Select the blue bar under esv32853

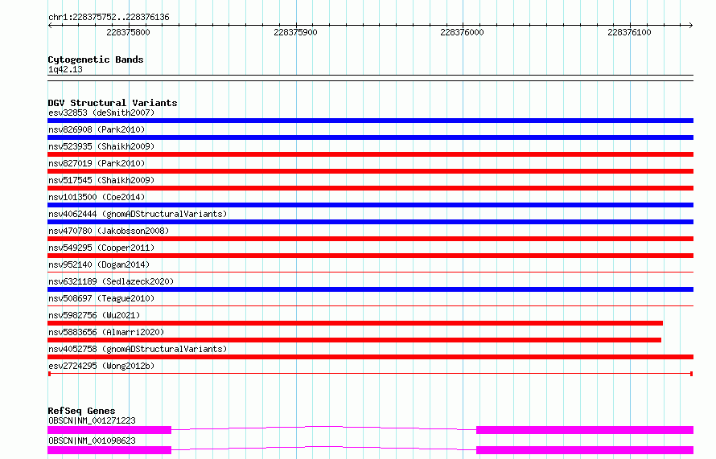pos(370,121)
